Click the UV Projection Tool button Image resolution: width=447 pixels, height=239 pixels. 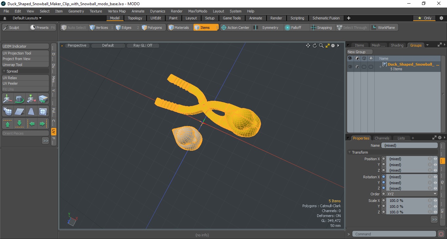point(25,53)
